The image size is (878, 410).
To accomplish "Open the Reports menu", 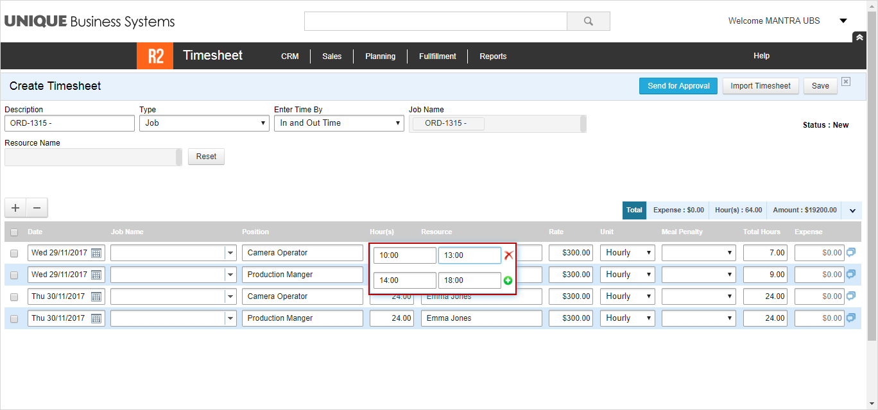I will click(x=493, y=56).
